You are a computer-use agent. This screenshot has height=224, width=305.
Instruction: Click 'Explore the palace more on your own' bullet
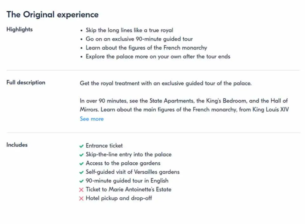tap(158, 57)
